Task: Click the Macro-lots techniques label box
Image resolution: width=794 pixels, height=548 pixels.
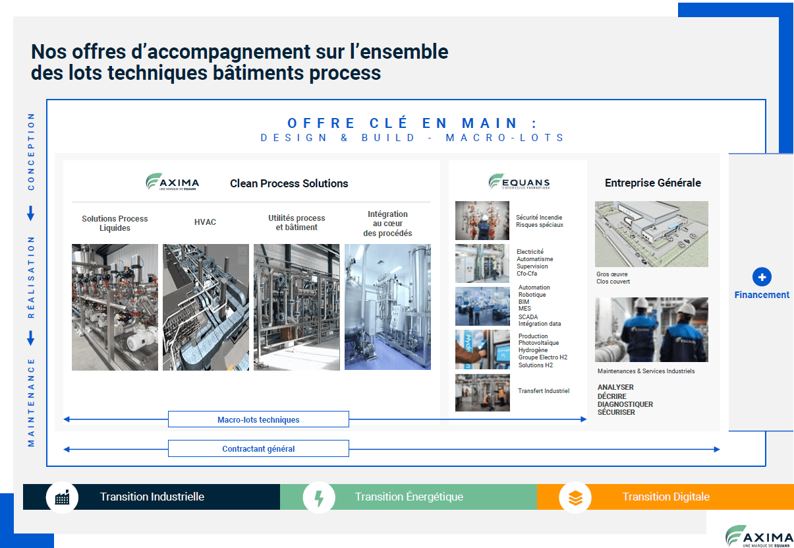Action: click(x=258, y=419)
